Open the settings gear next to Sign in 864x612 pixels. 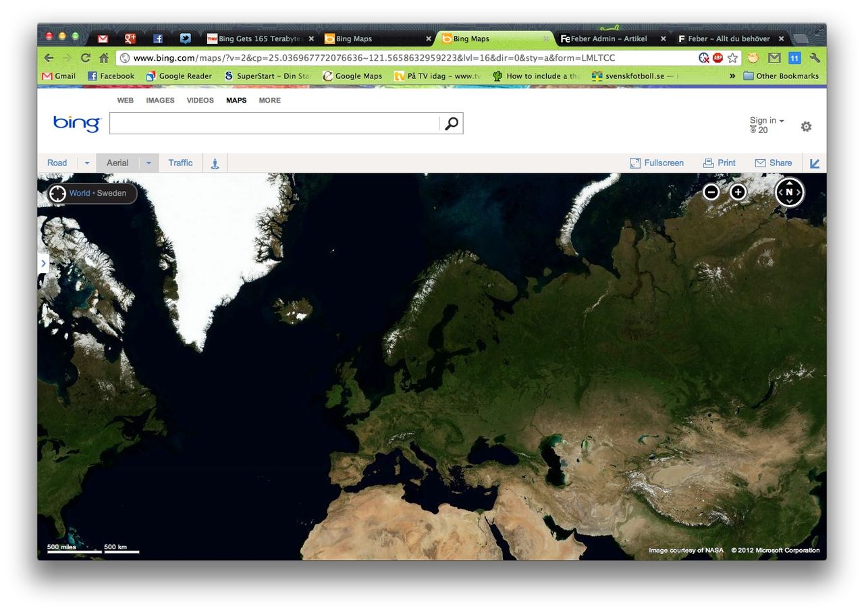pos(806,126)
